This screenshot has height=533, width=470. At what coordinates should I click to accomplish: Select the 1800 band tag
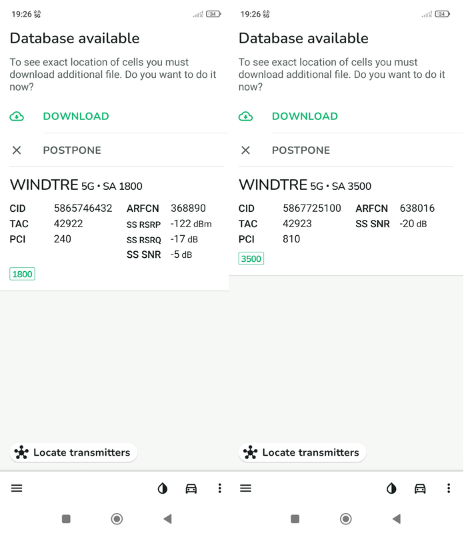(x=22, y=274)
